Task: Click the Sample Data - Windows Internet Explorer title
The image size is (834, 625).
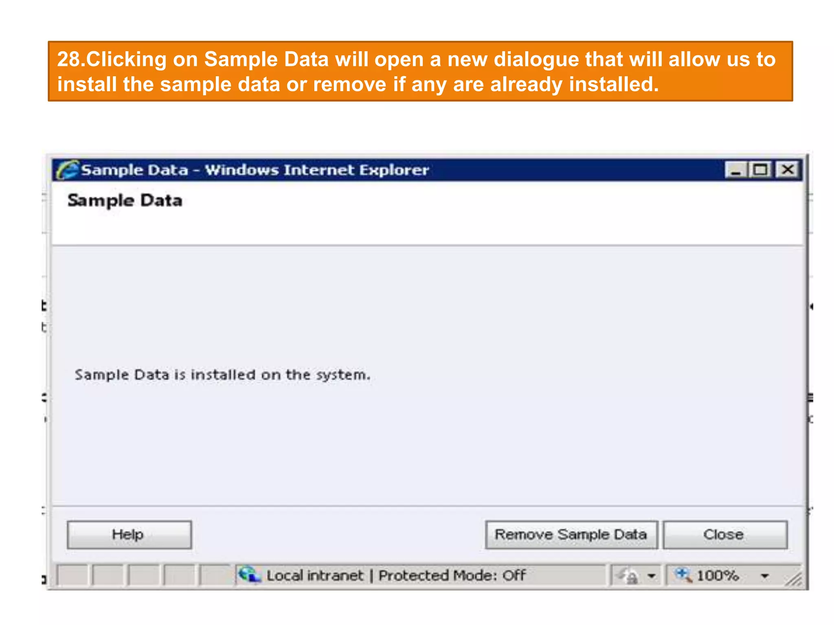Action: (x=255, y=170)
